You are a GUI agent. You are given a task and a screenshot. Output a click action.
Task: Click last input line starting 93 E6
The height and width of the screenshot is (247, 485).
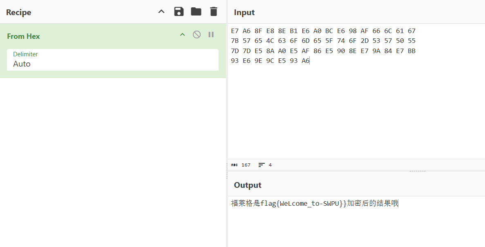(270, 60)
